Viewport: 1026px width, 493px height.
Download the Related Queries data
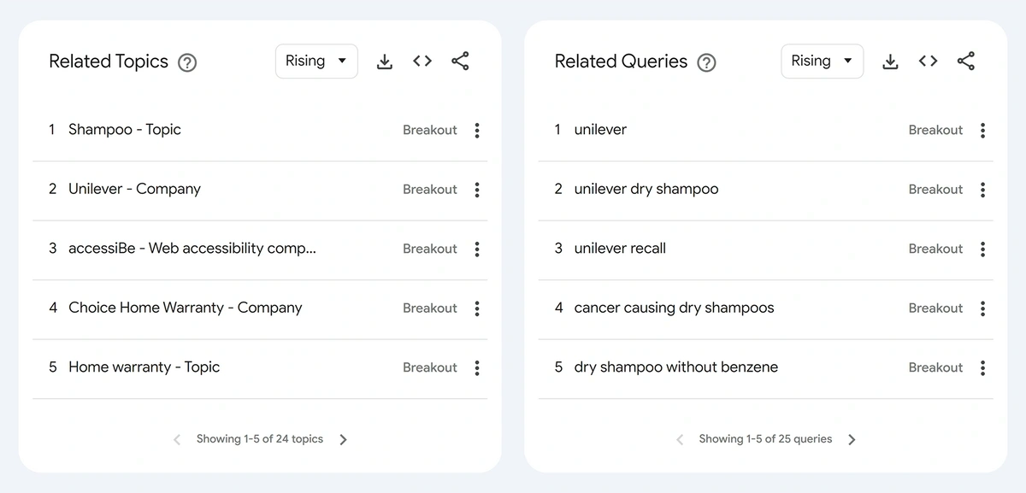tap(890, 62)
